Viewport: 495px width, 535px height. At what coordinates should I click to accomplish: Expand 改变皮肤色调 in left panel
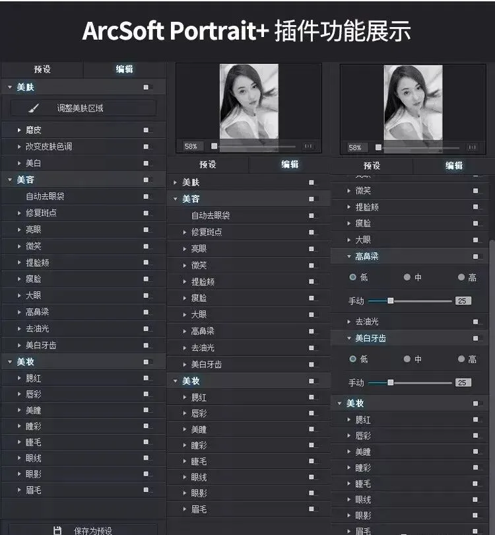(x=19, y=147)
